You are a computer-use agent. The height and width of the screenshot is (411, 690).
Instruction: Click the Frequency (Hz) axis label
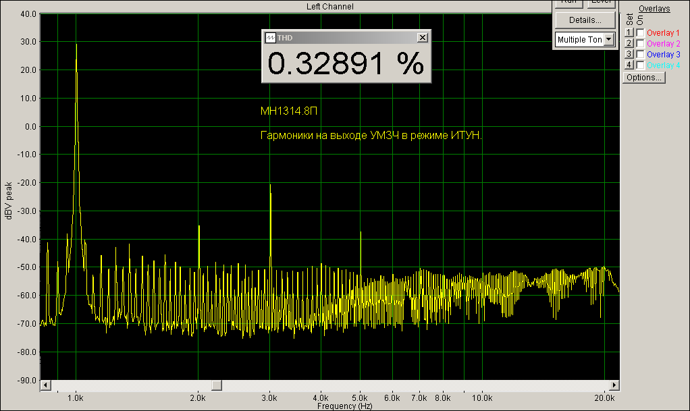[x=344, y=406]
